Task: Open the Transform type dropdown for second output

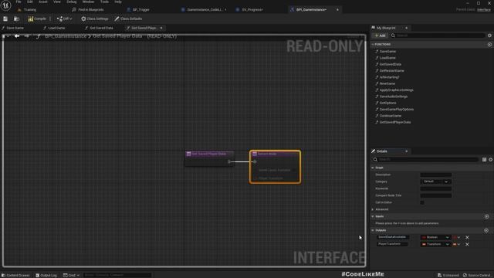Action: (x=435, y=244)
